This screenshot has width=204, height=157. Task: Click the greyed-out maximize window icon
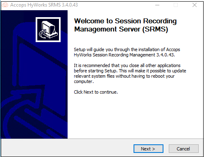(176, 5)
